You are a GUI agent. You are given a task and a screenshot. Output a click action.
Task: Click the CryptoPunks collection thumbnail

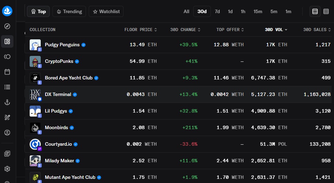point(35,61)
